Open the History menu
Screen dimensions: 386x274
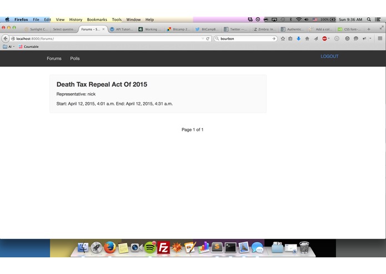coord(76,19)
